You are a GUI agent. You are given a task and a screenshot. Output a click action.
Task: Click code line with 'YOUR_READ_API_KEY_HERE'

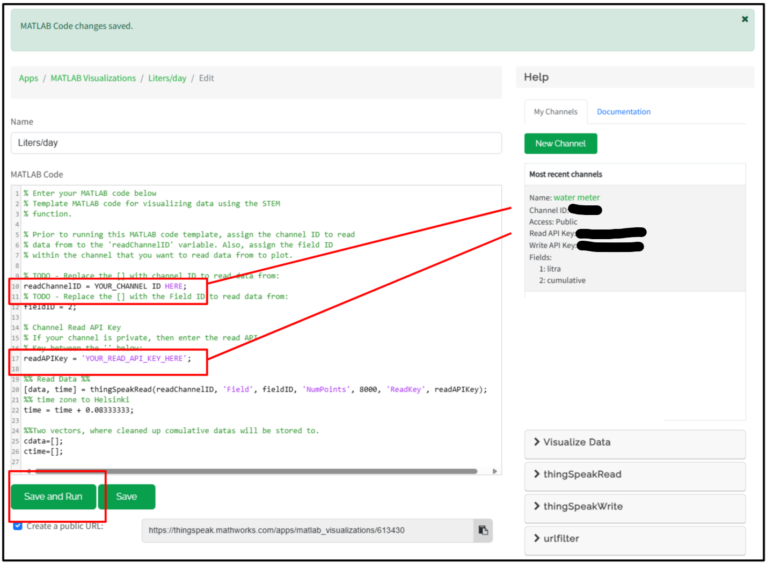click(107, 359)
